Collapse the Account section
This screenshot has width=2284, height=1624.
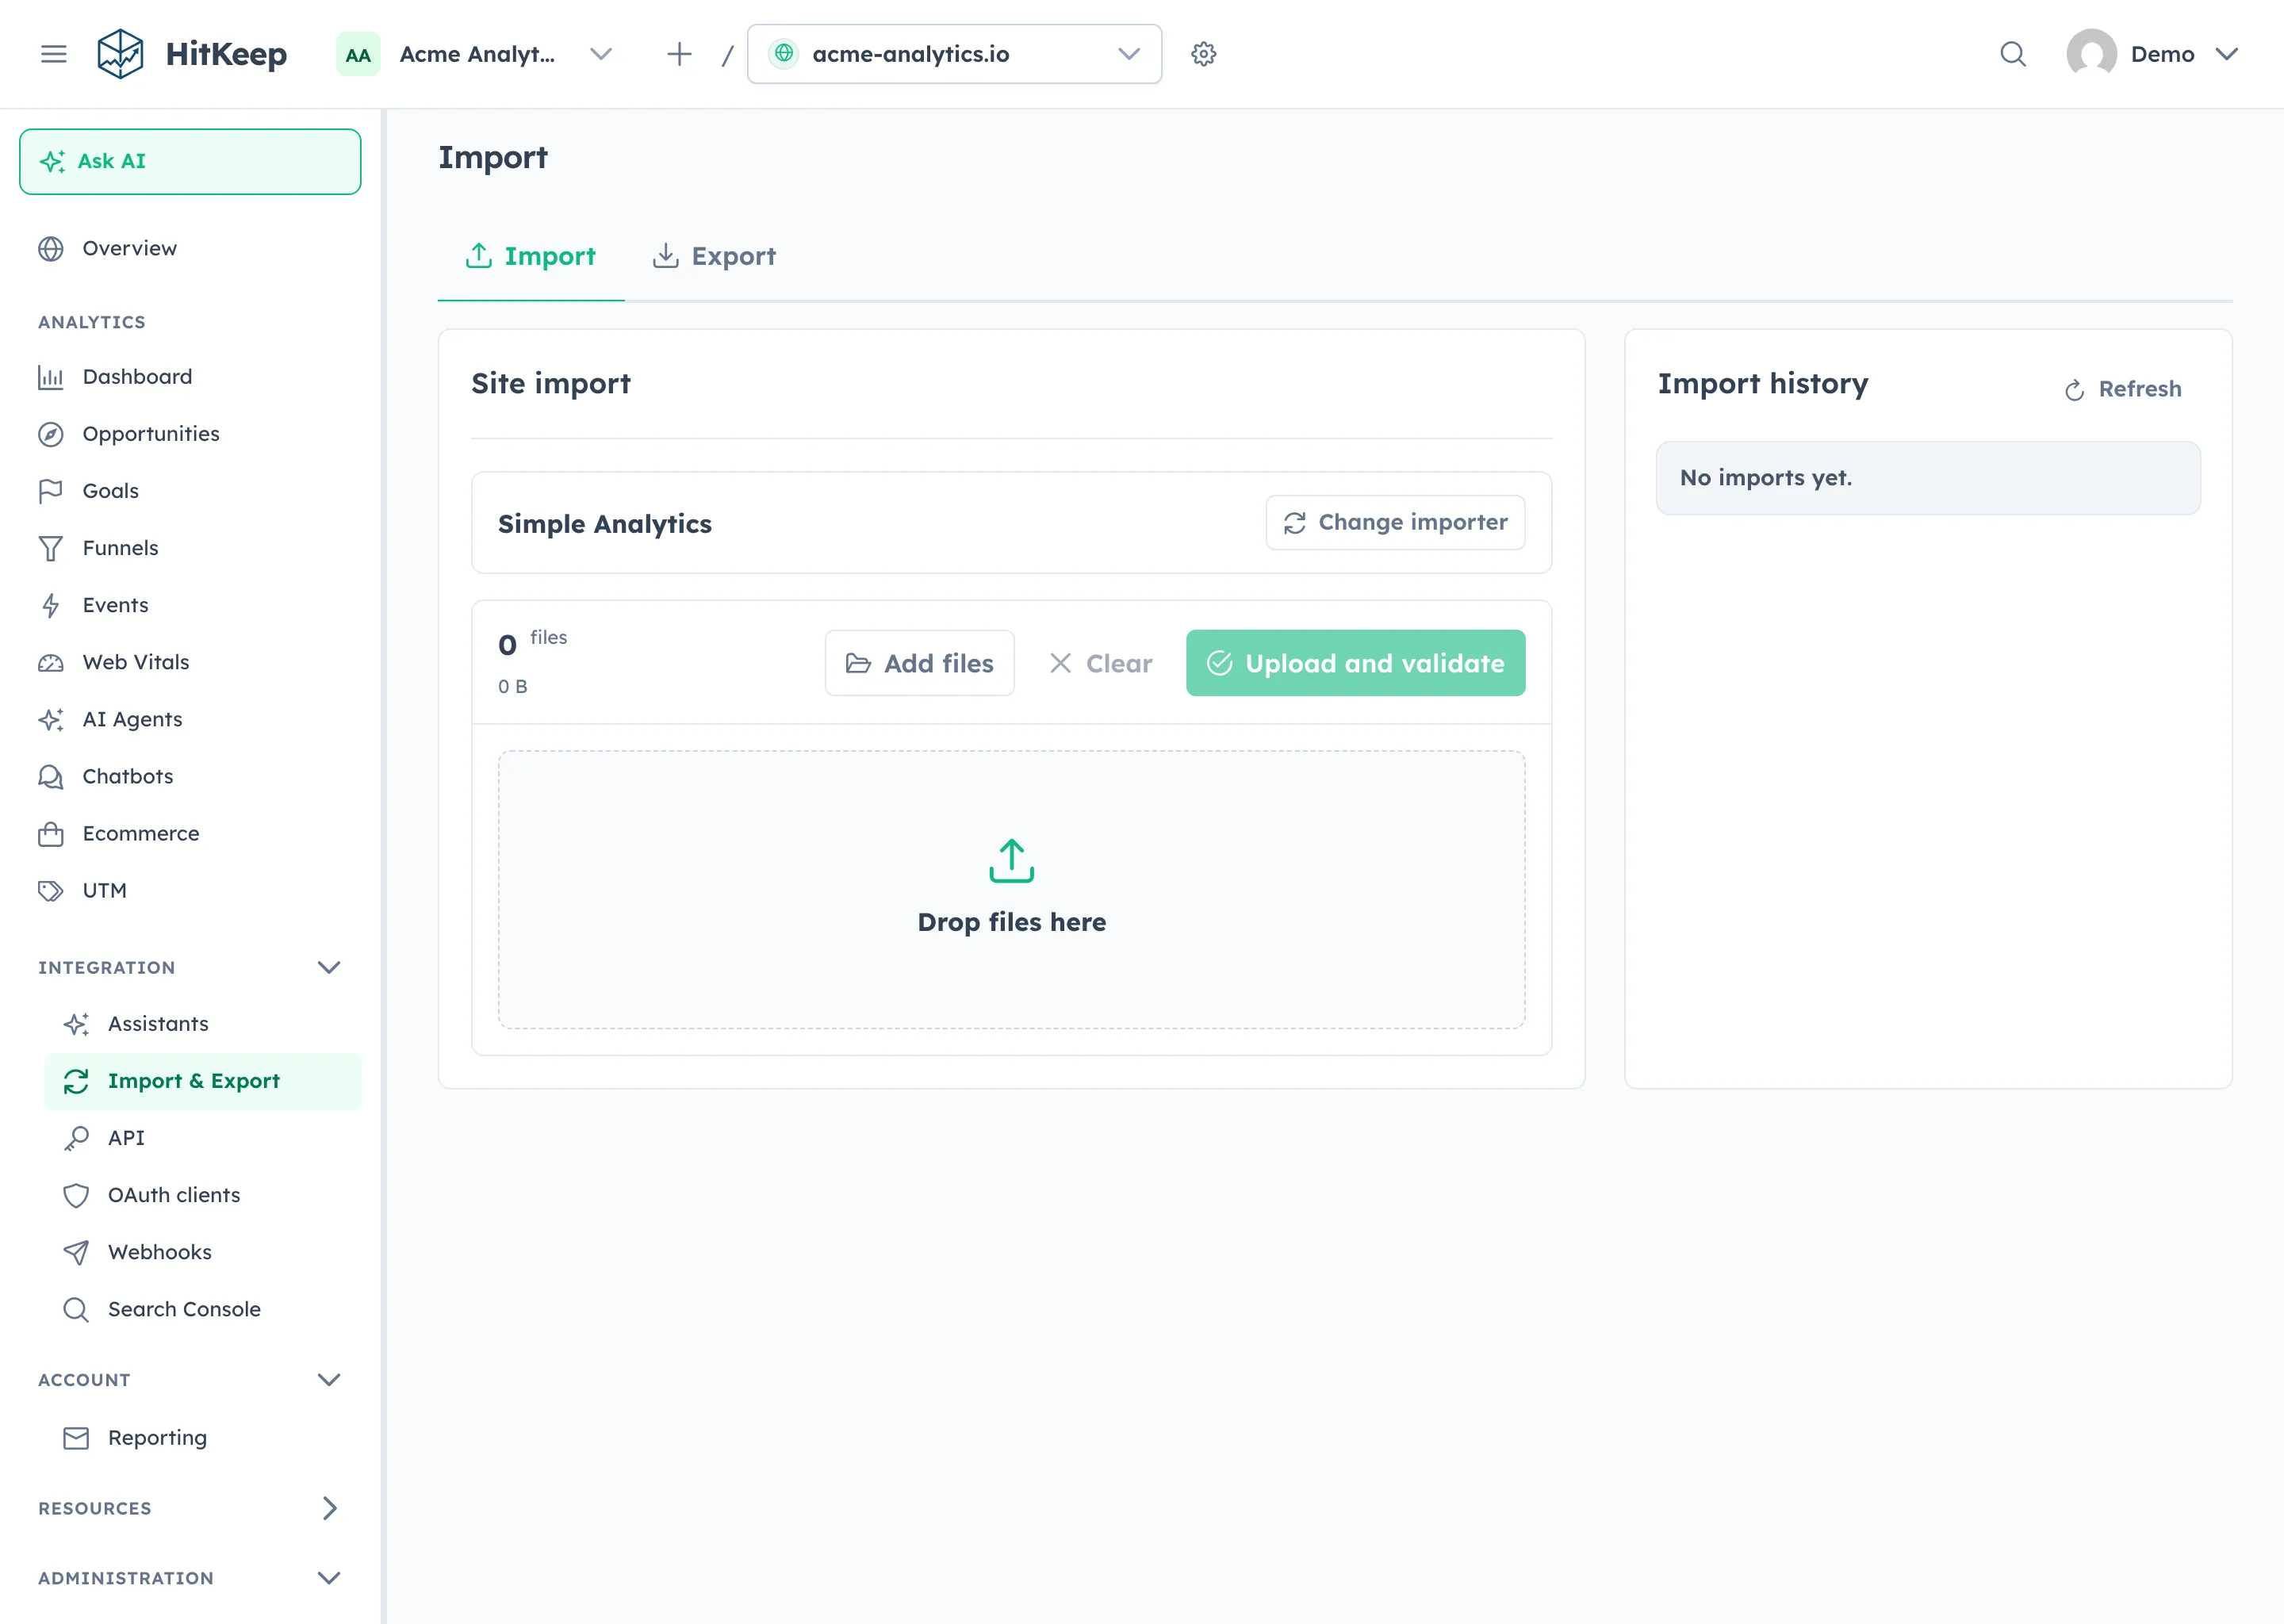click(329, 1380)
